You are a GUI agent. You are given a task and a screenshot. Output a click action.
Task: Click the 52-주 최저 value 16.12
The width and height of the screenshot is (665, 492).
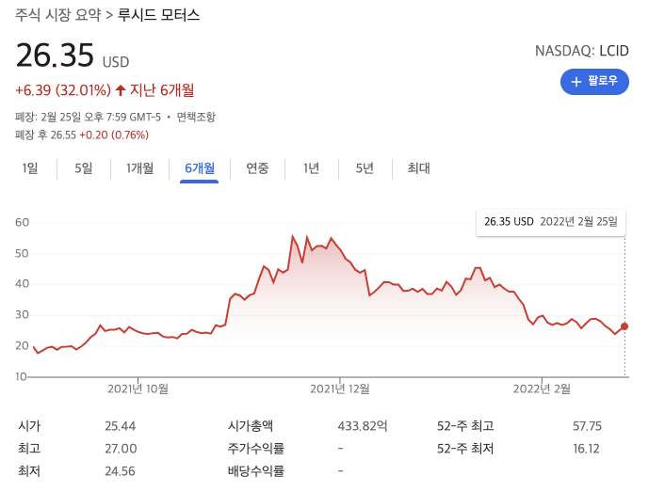pos(586,449)
